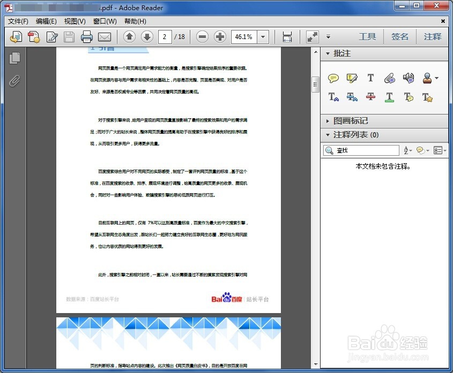Select the Insert Text at cursor tool
Image resolution: width=453 pixels, height=373 pixels.
[x=333, y=97]
